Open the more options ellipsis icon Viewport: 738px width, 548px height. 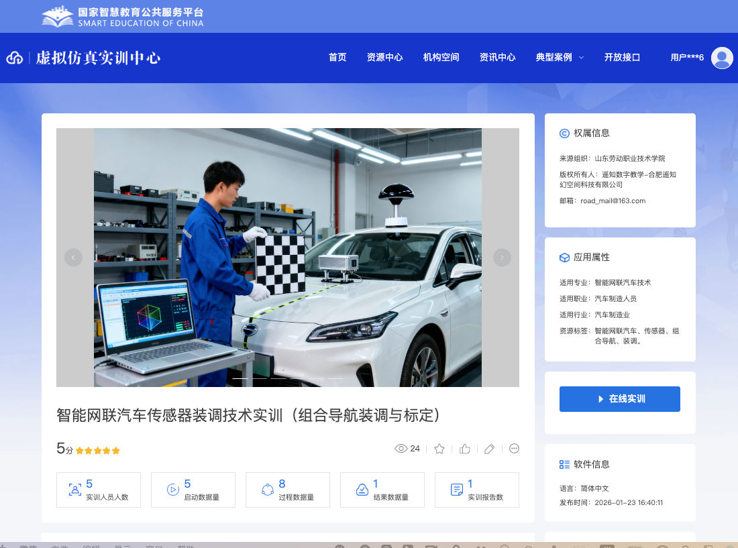[x=515, y=449]
